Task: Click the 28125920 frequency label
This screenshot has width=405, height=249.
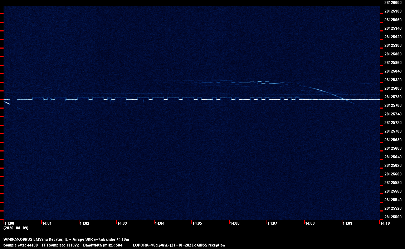Action: (393, 37)
